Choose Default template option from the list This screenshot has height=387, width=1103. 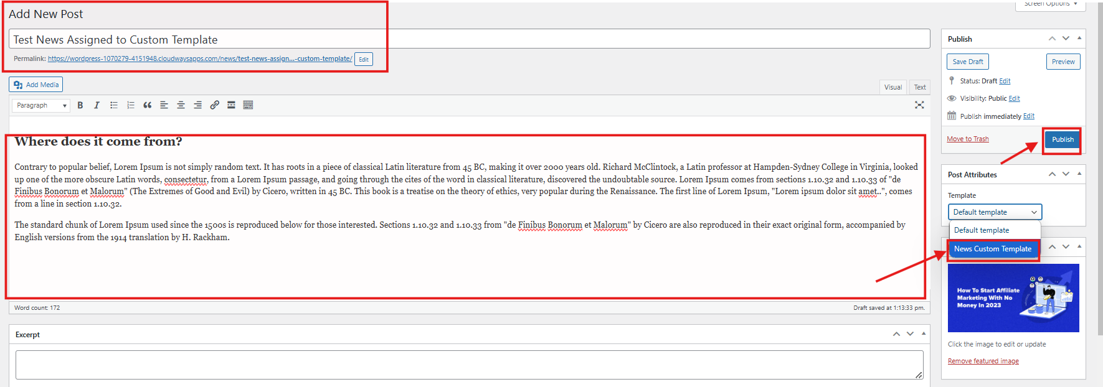(x=994, y=230)
